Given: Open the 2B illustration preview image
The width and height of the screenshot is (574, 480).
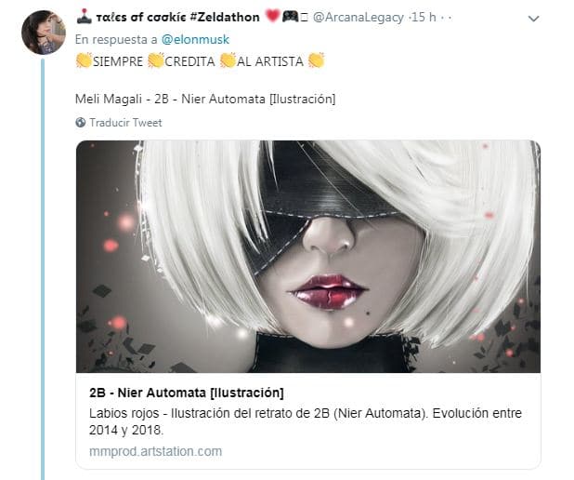Looking at the screenshot, I should click(308, 257).
